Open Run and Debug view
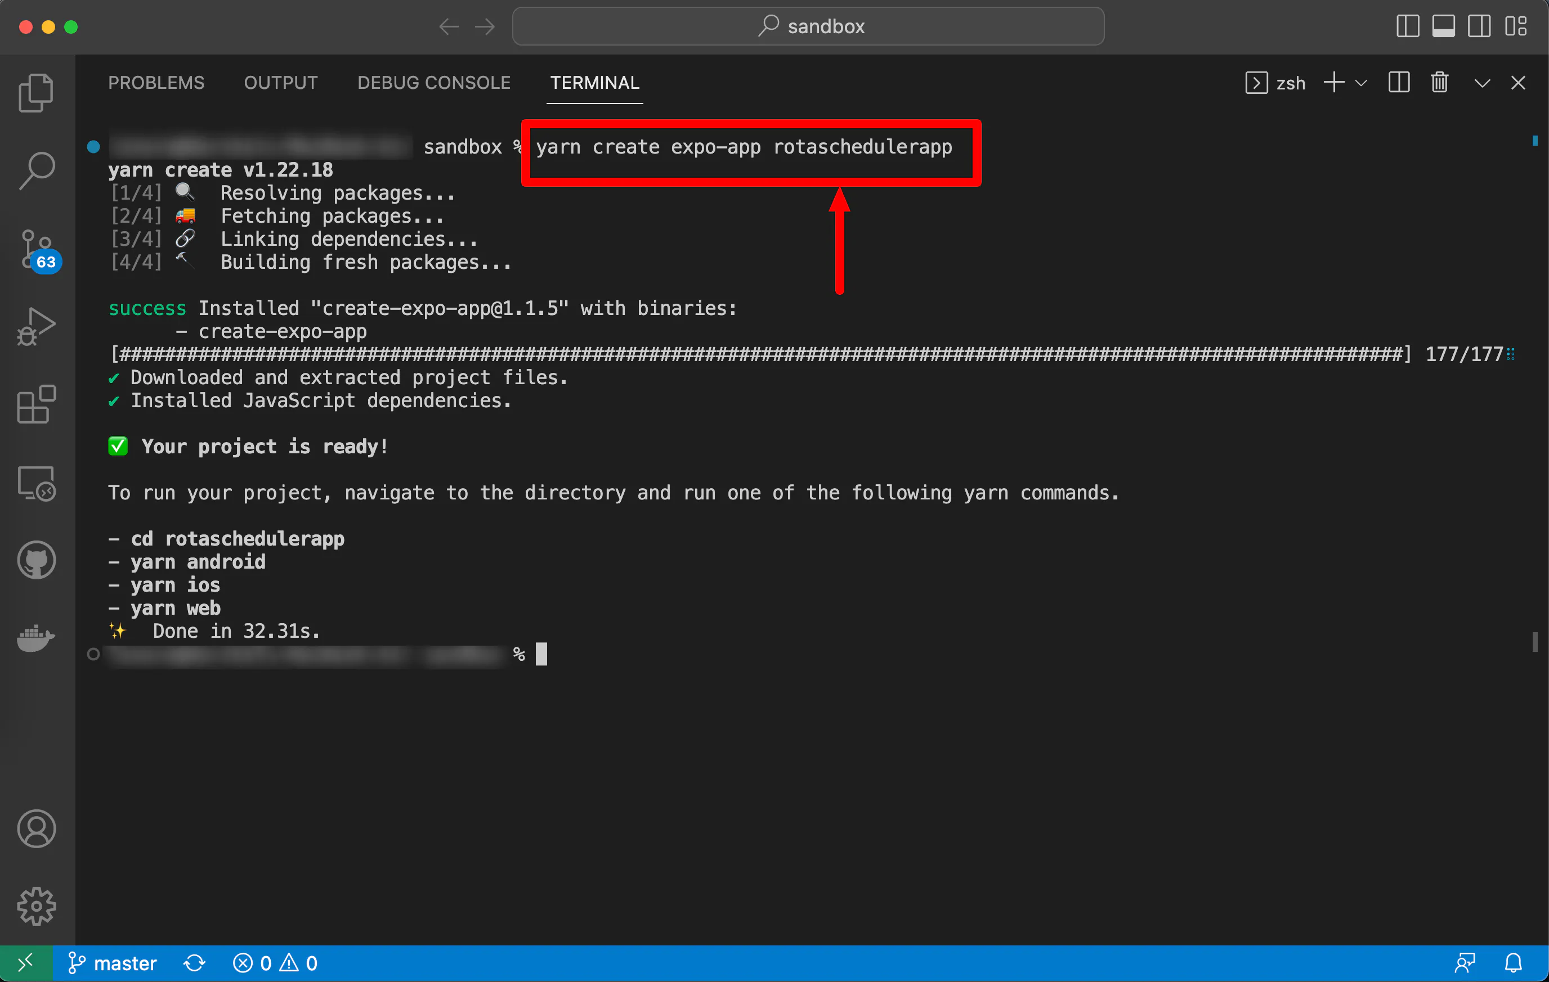 [x=36, y=326]
